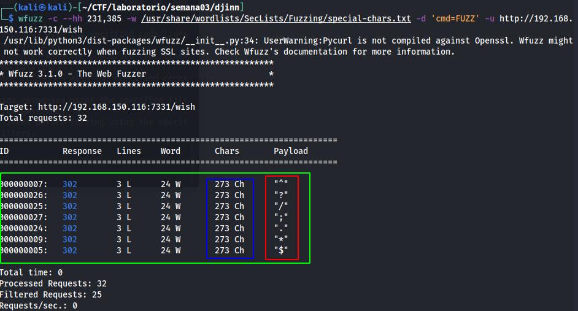Click the 'Wfuzz 3.1.0 - The Web Fuzzer' banner
The image size is (578, 311).
(77, 74)
